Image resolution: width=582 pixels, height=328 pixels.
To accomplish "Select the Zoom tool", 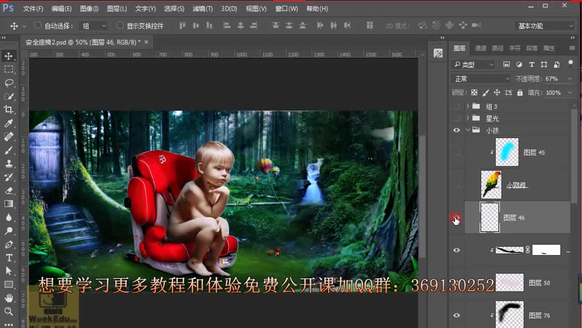I will [x=8, y=310].
